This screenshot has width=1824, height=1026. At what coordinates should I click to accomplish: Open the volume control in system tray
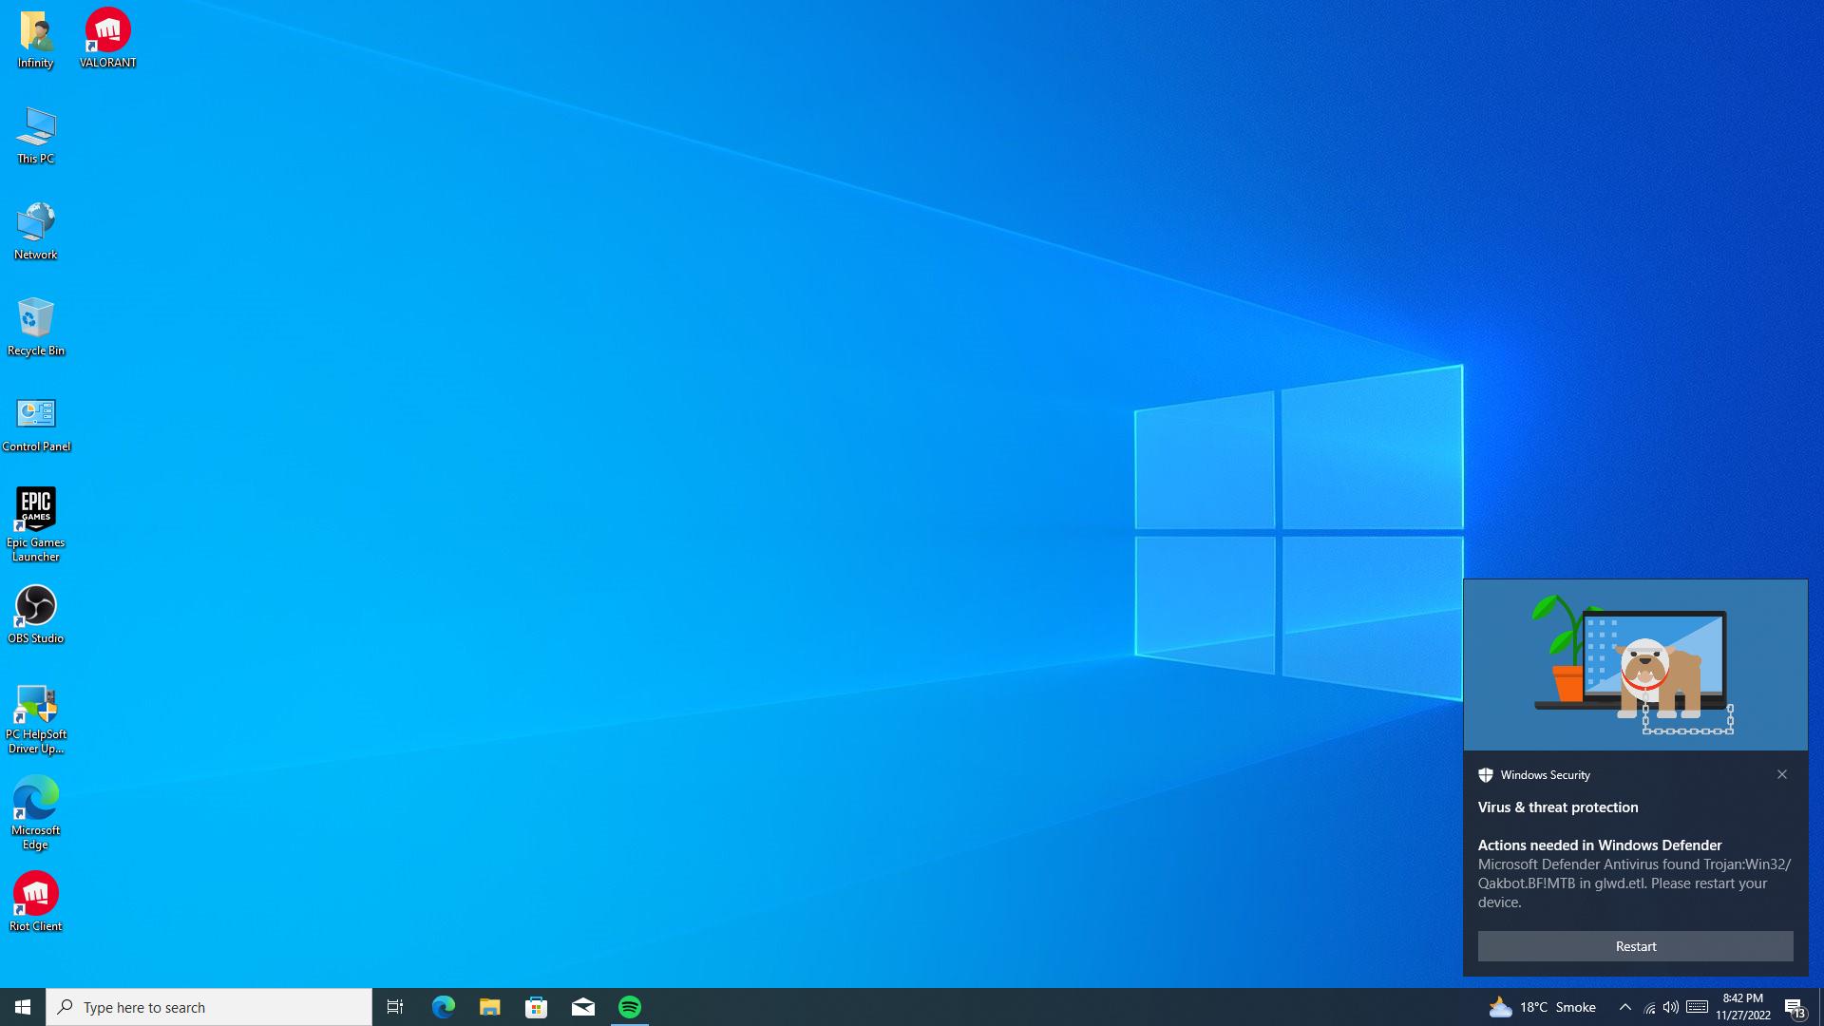click(x=1671, y=1007)
